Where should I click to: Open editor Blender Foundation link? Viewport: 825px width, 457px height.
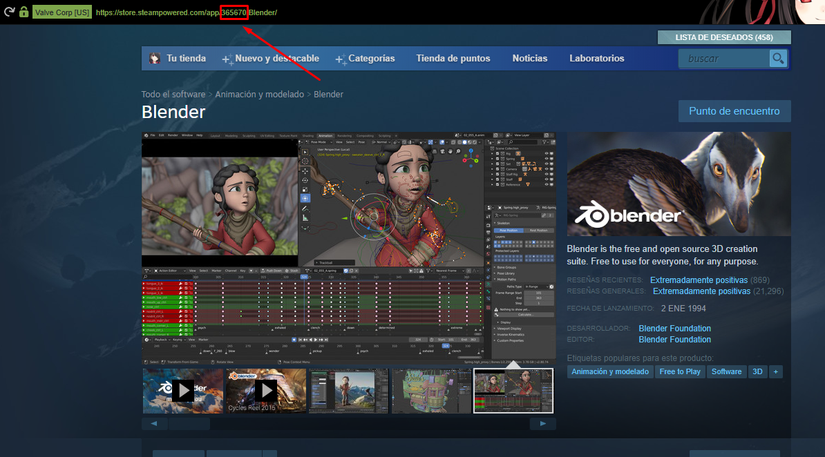point(674,340)
